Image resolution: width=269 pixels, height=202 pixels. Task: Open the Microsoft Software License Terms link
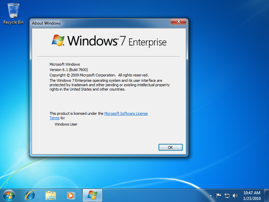126,114
